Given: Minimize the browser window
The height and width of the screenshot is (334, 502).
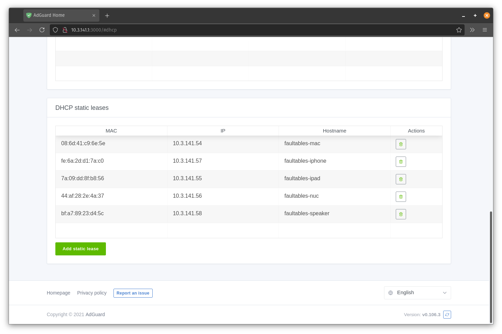Looking at the screenshot, I should click(463, 16).
